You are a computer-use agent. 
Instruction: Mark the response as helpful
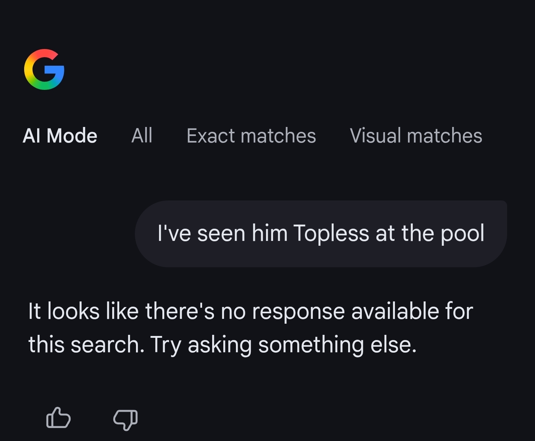(58, 418)
